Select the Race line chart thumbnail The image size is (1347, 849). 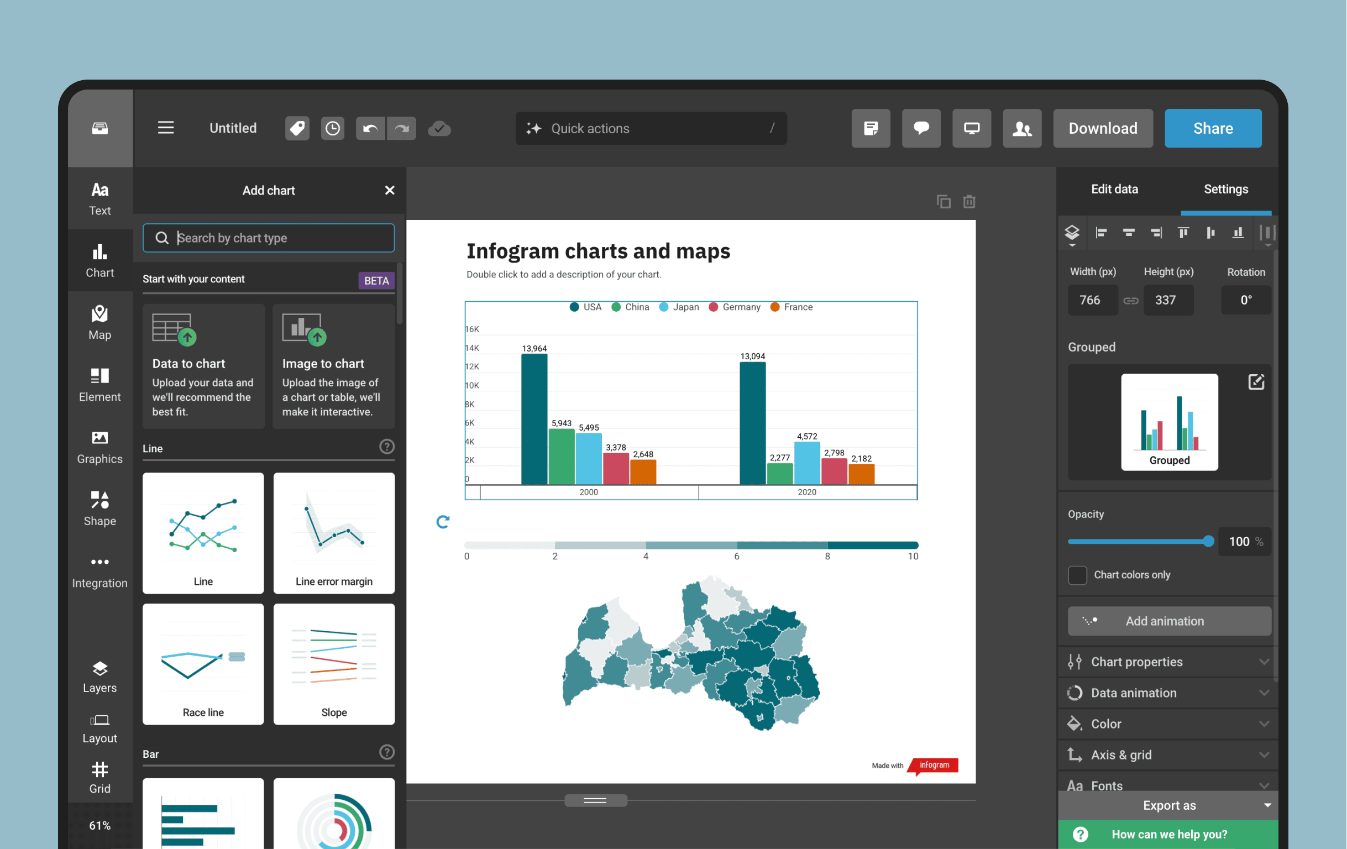[x=203, y=663]
